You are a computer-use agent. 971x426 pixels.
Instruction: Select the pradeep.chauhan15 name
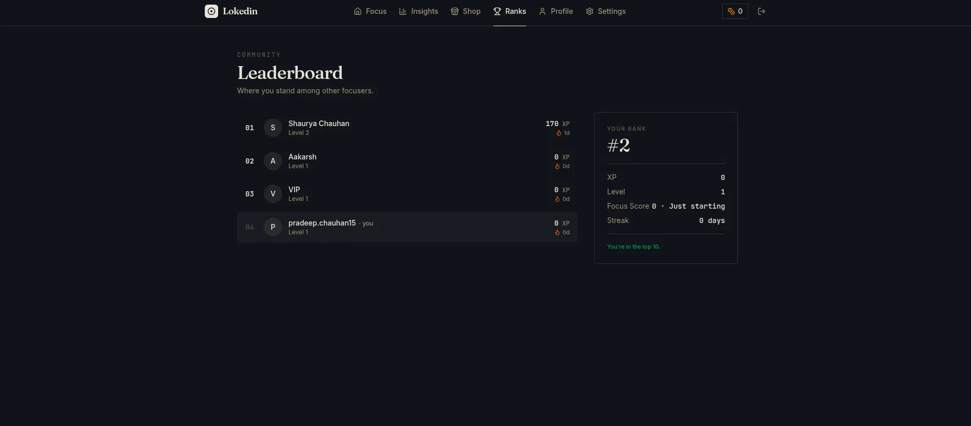[322, 223]
